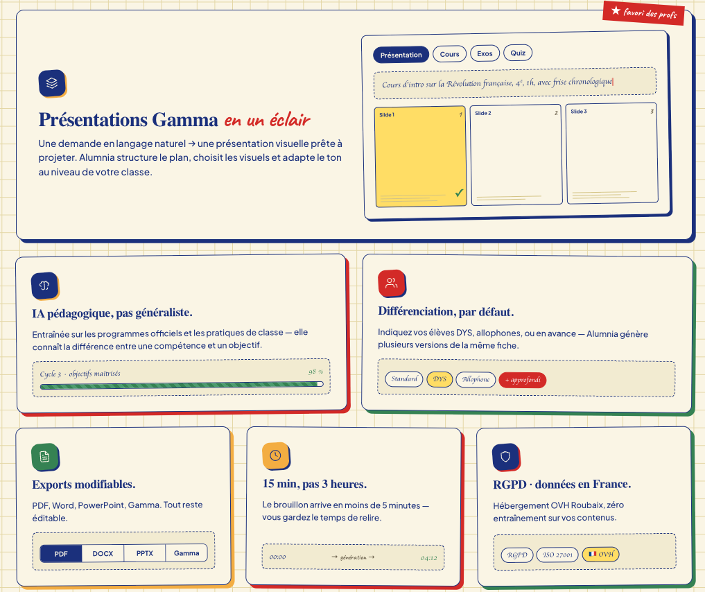The height and width of the screenshot is (592, 705).
Task: Choose Gamma export format
Action: [186, 553]
